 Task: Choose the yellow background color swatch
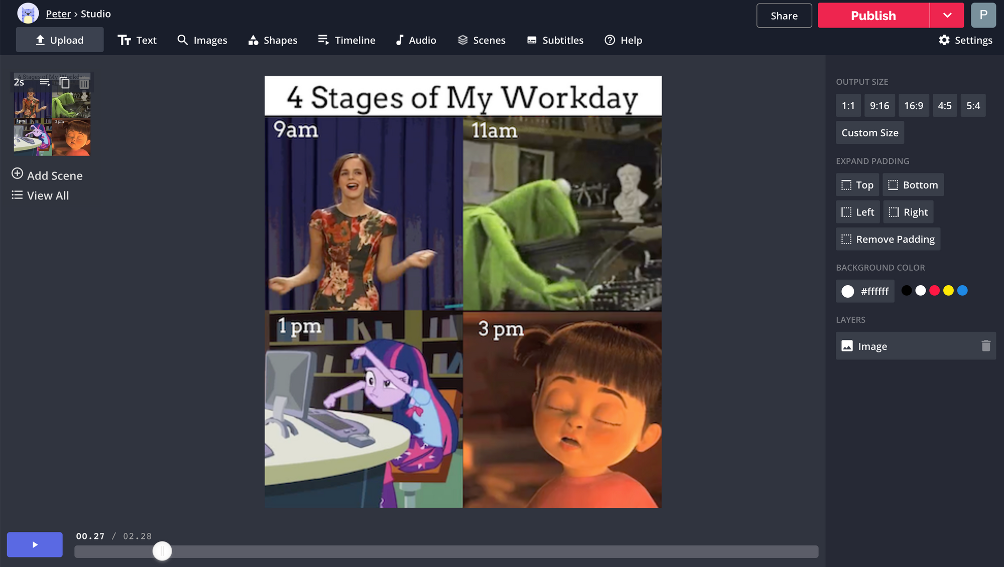(948, 291)
